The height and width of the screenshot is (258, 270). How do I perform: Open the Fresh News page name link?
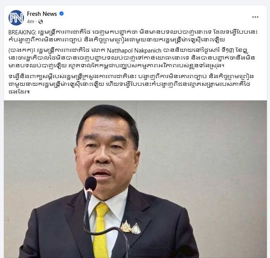tap(42, 14)
